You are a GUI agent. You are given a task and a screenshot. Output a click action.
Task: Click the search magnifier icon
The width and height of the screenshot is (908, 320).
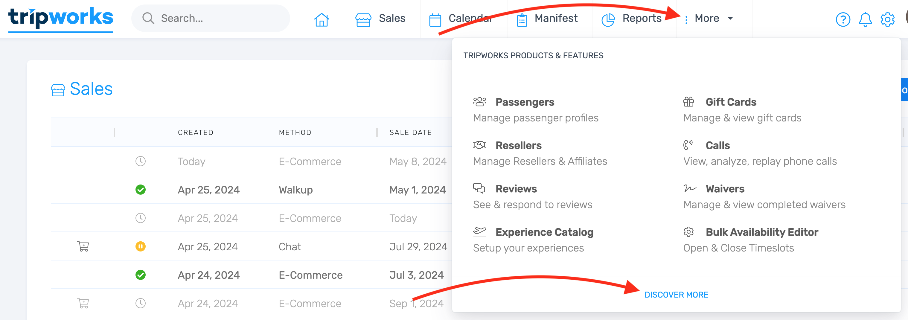[148, 18]
